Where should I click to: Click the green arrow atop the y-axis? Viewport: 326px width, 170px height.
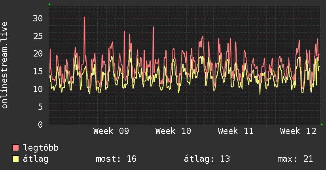pyautogui.click(x=49, y=4)
